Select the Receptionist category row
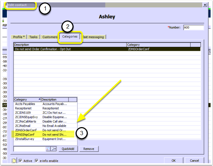This screenshot has height=166, width=213. point(45,108)
